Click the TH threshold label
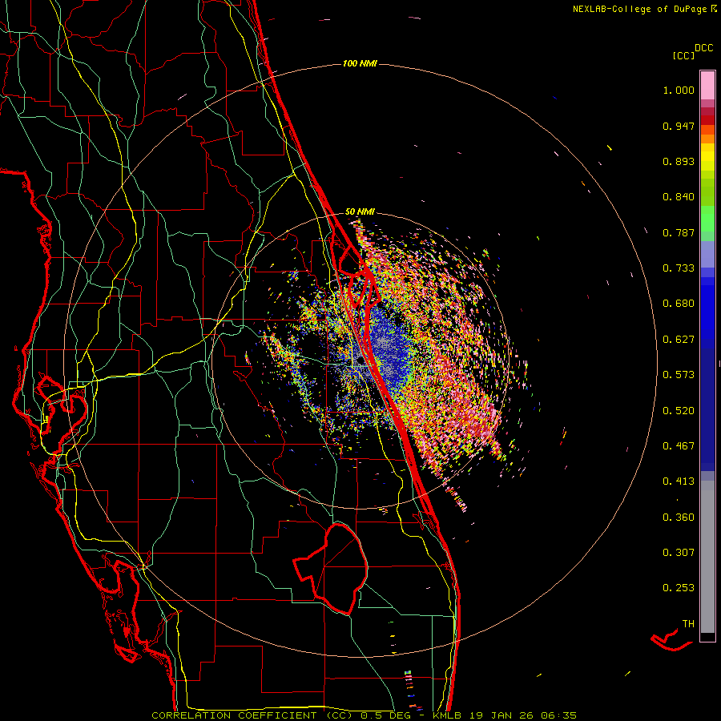 (x=688, y=624)
